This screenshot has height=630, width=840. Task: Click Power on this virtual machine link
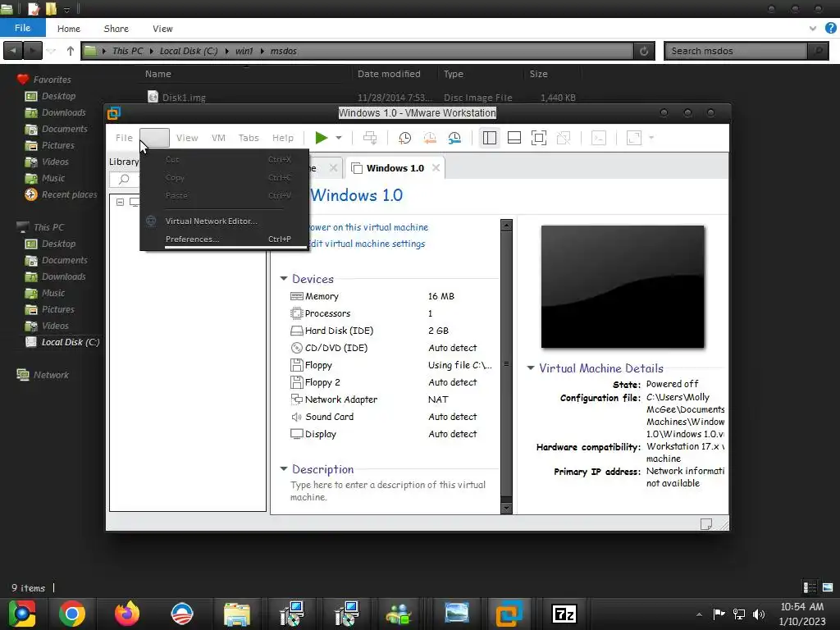coord(368,227)
